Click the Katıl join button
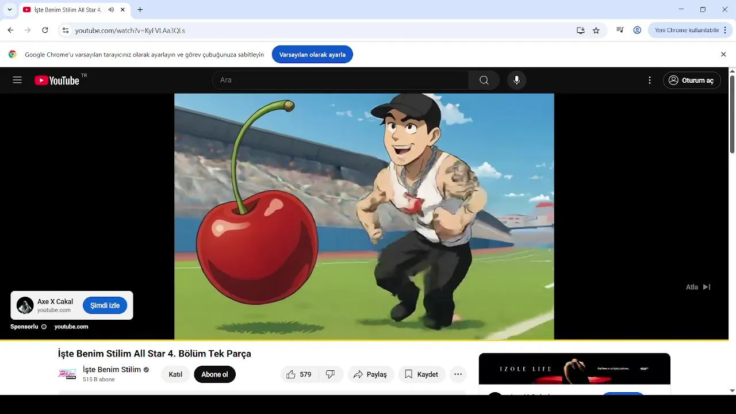736x414 pixels. (x=175, y=374)
